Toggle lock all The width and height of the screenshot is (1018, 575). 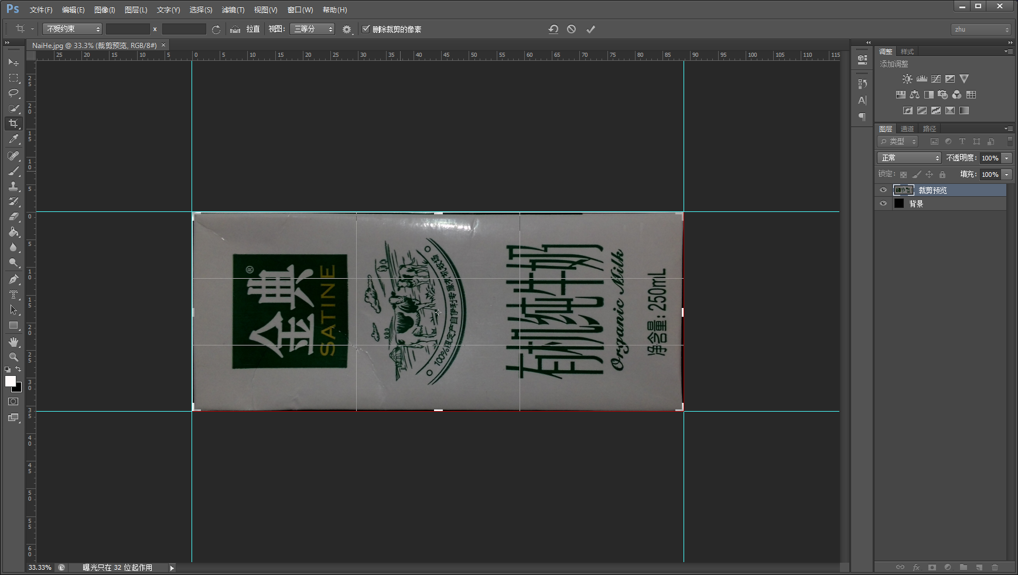click(x=942, y=174)
